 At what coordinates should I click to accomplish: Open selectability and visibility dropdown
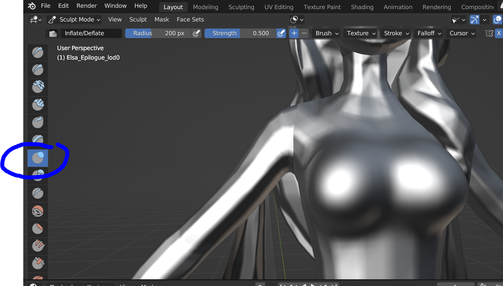tap(459, 20)
